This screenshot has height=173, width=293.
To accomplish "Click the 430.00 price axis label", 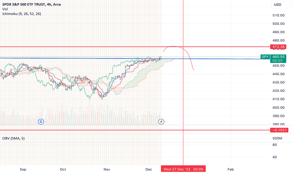I will coord(279,82).
